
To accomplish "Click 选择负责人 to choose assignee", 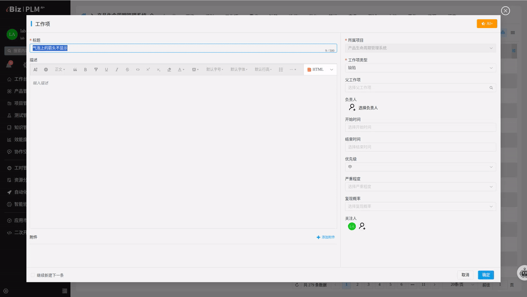I will click(368, 108).
